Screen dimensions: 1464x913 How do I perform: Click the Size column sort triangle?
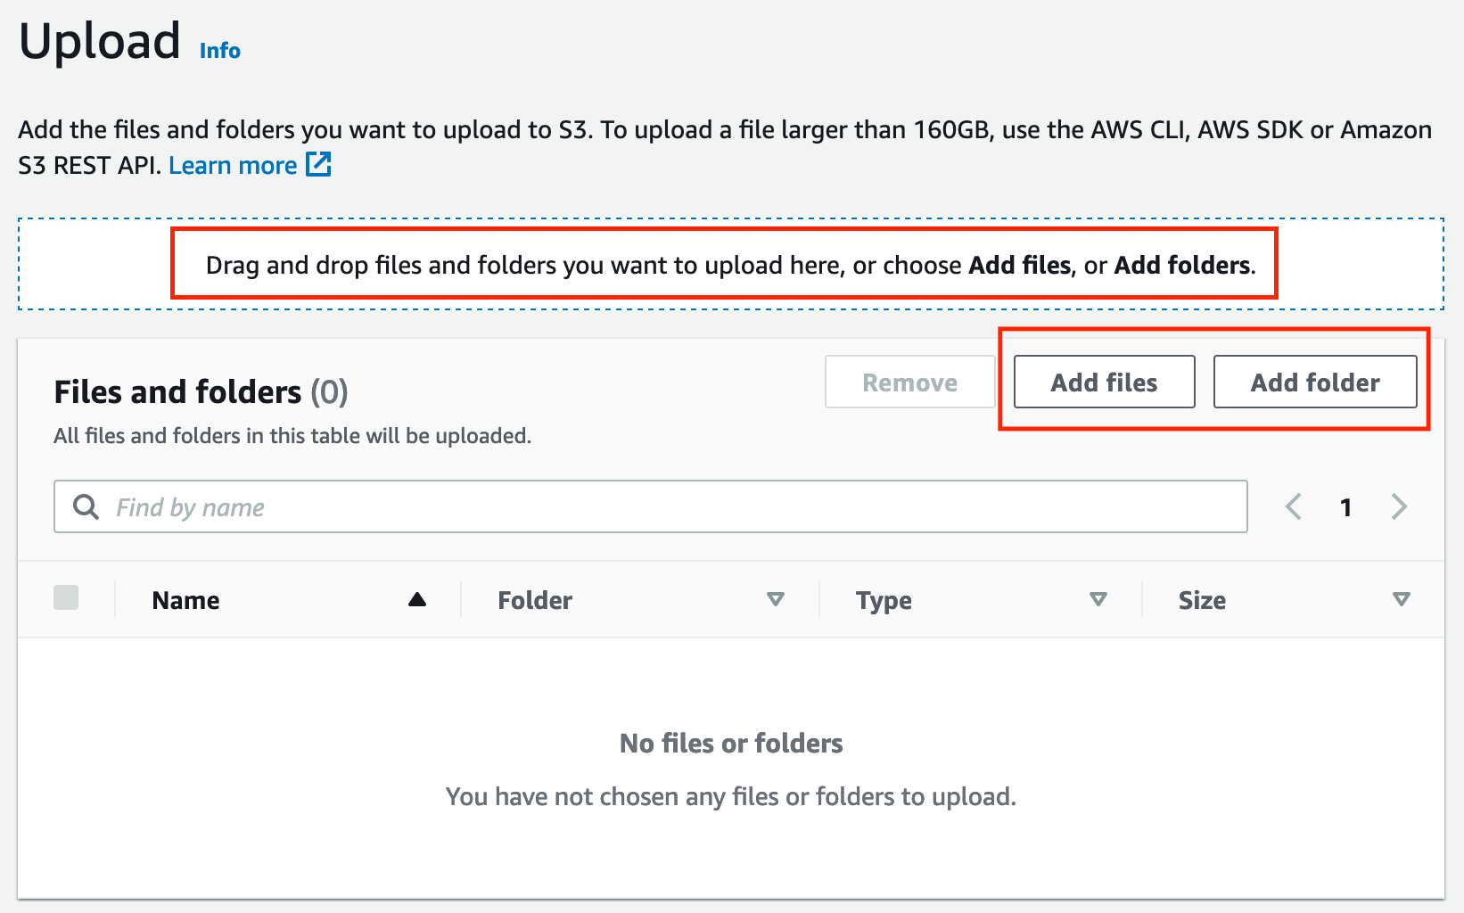(1401, 600)
